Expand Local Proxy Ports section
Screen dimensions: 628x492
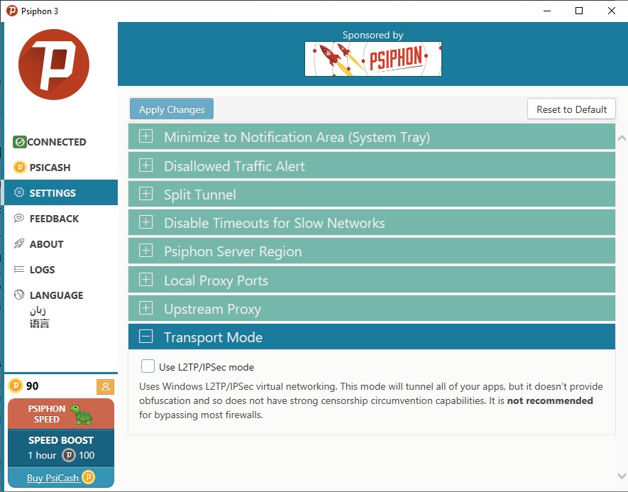pos(372,280)
